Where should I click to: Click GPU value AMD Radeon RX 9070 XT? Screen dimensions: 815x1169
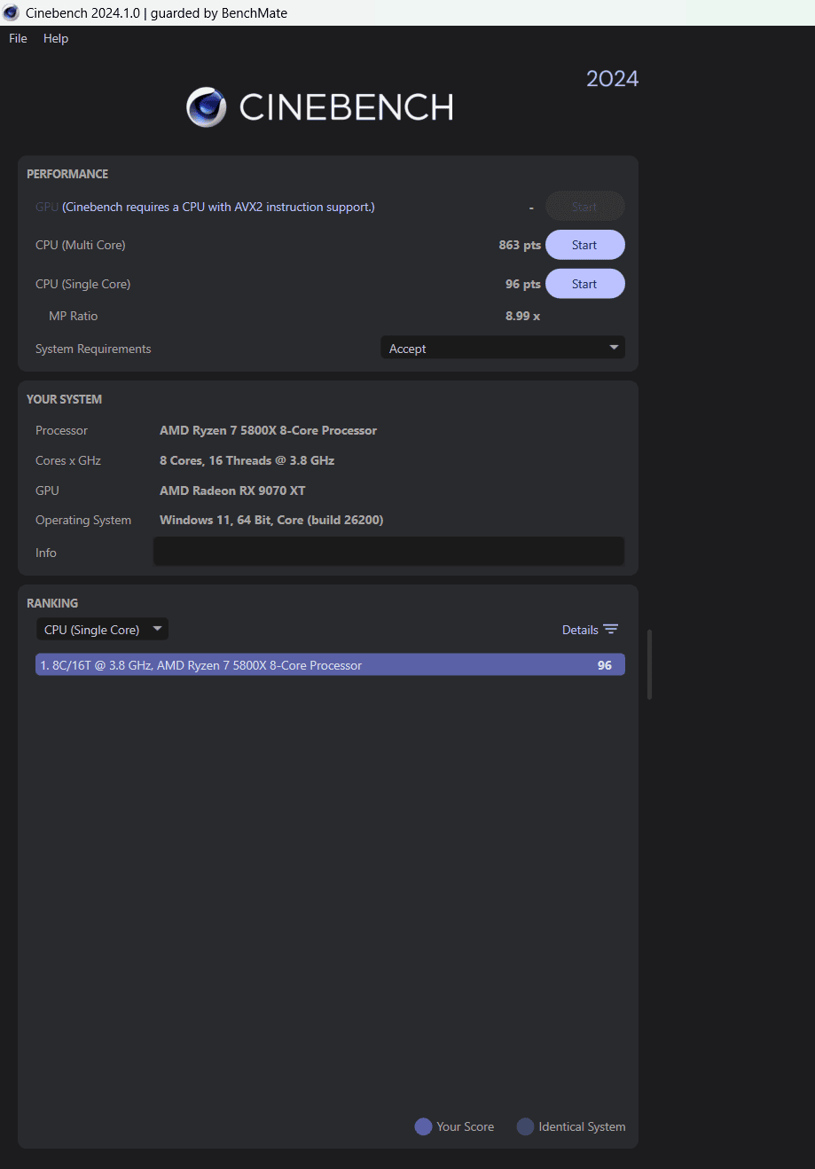[x=232, y=490]
